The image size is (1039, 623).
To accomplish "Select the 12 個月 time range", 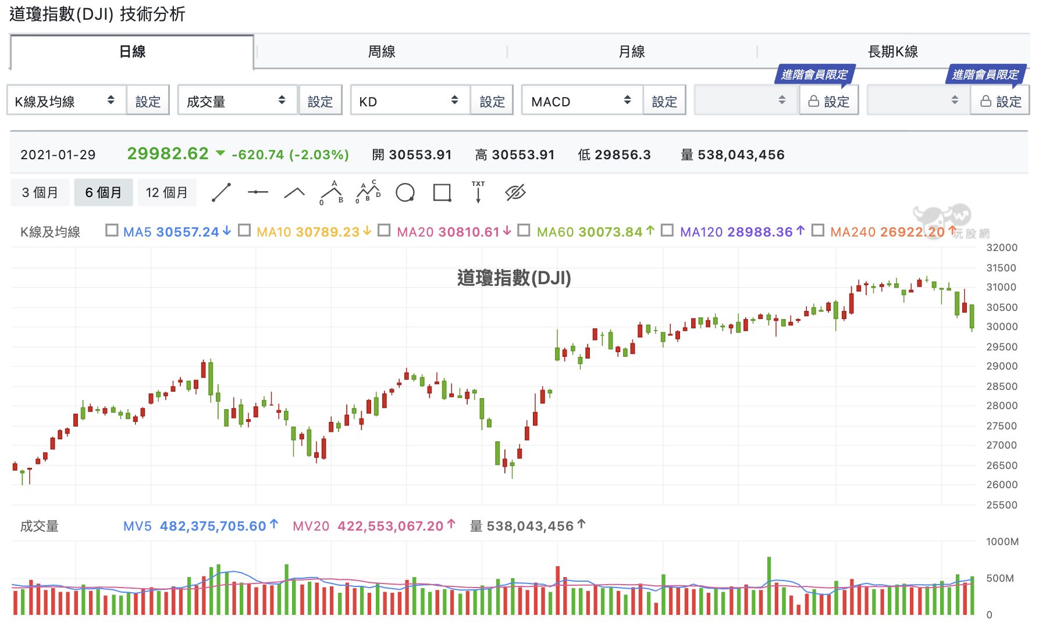I will click(x=167, y=192).
